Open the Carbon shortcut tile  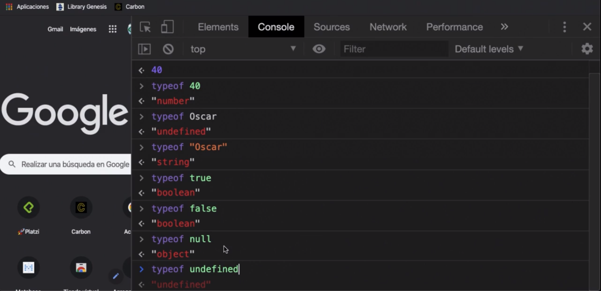tap(81, 208)
